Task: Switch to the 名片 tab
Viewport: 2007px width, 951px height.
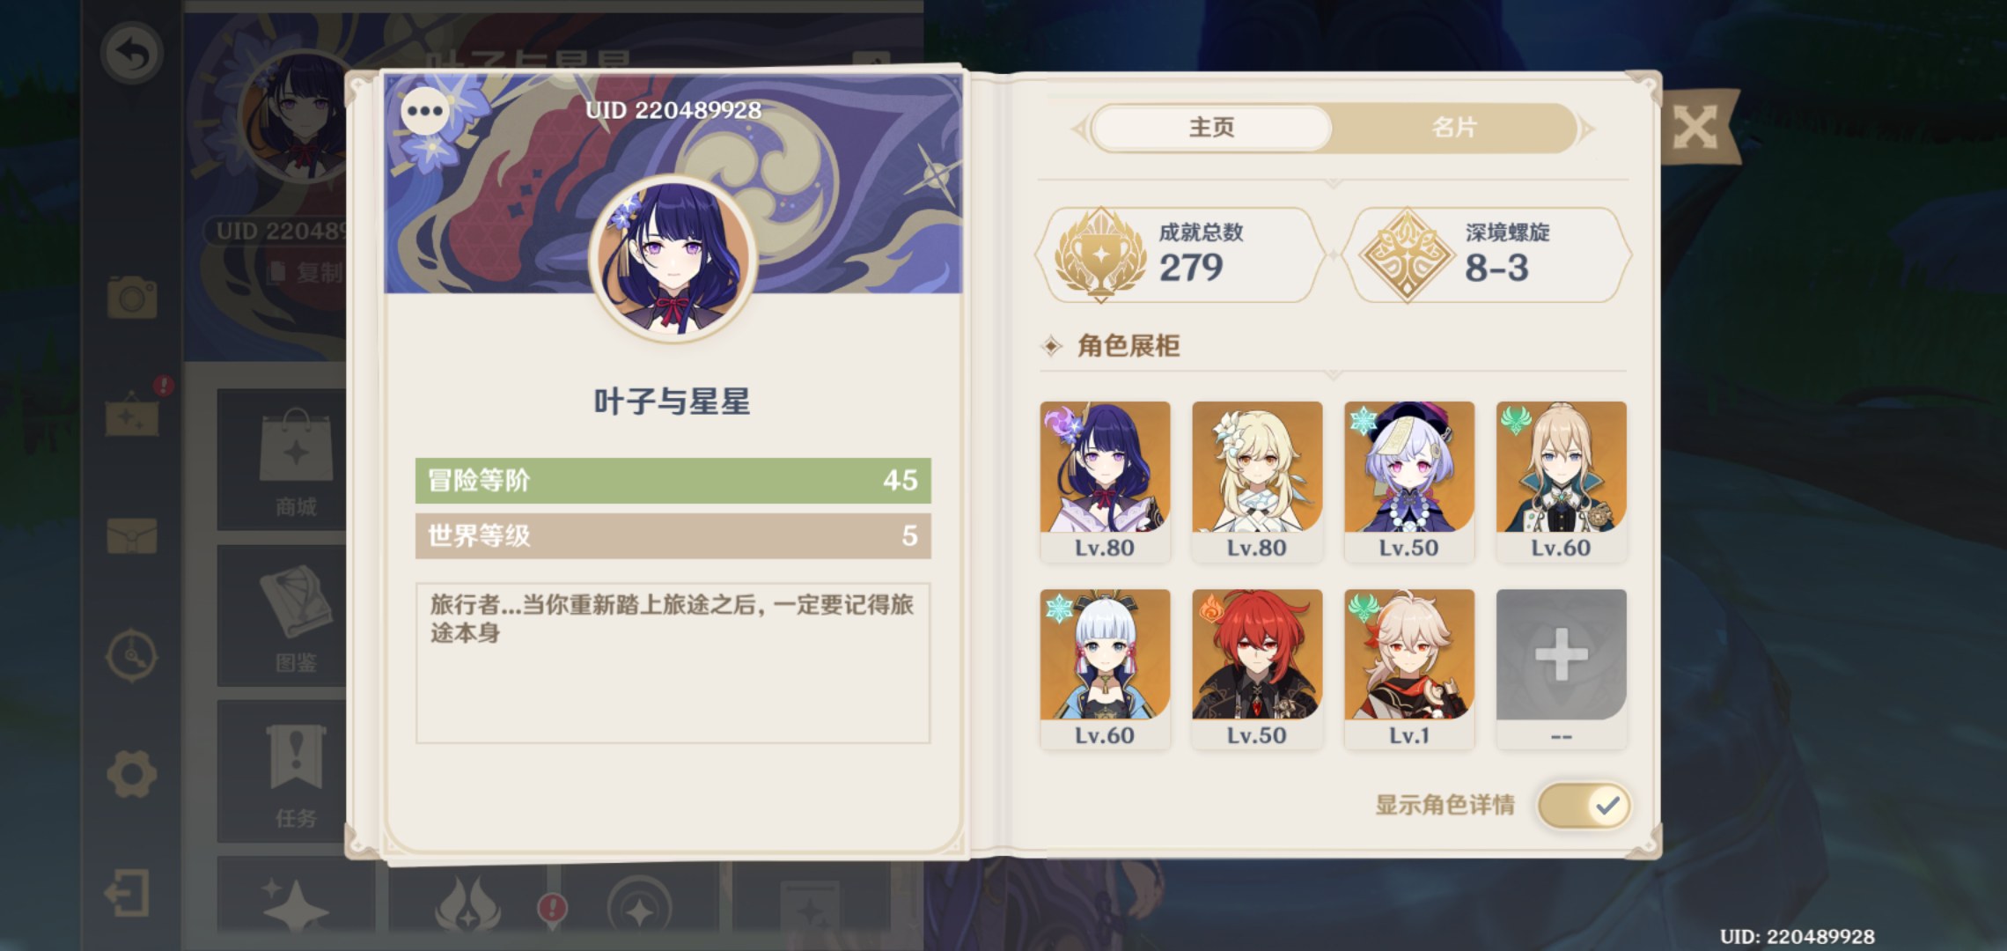Action: click(1453, 128)
